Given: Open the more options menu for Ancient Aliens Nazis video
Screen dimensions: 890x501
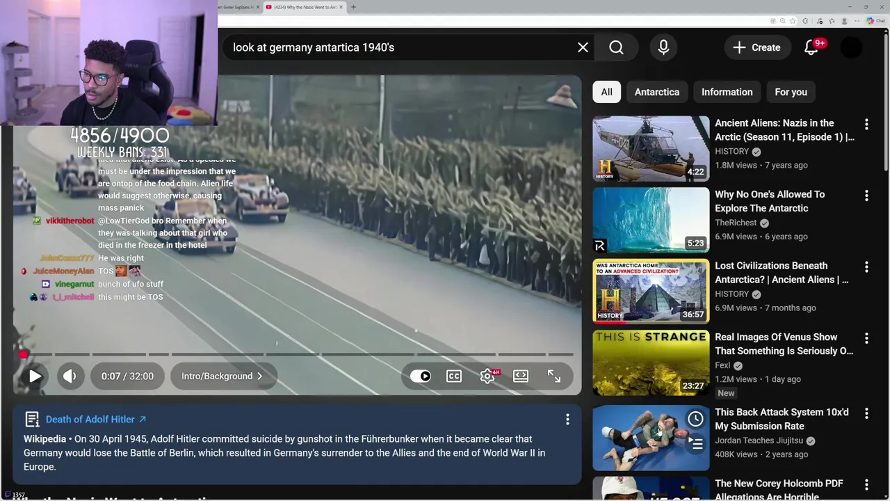Looking at the screenshot, I should point(866,125).
